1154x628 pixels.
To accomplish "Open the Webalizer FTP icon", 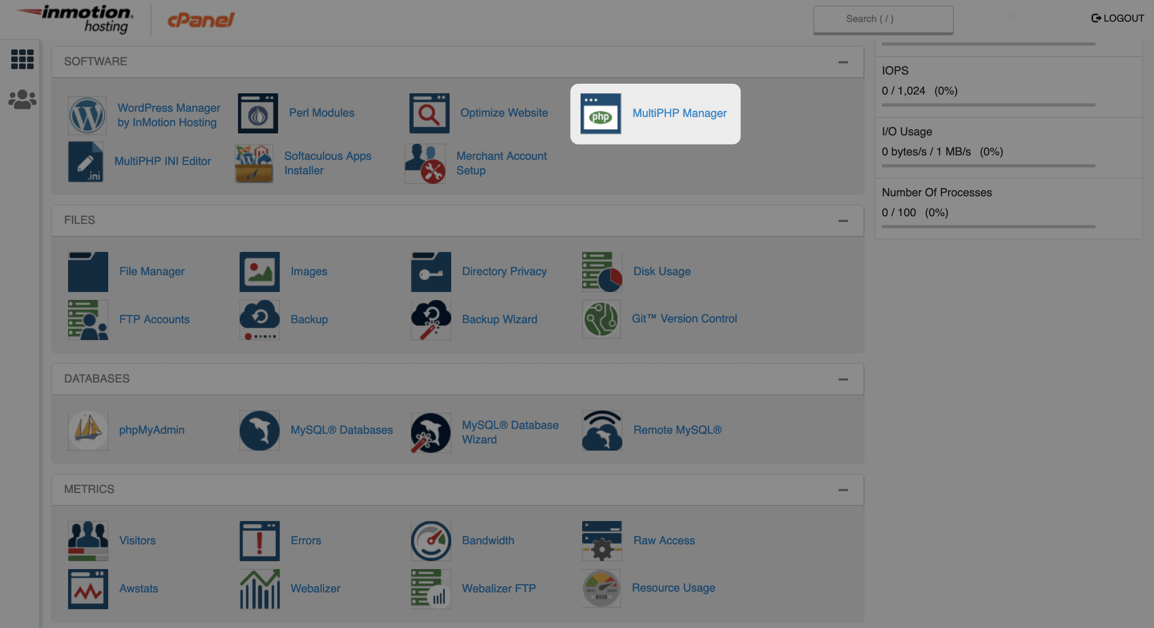I will click(x=431, y=589).
